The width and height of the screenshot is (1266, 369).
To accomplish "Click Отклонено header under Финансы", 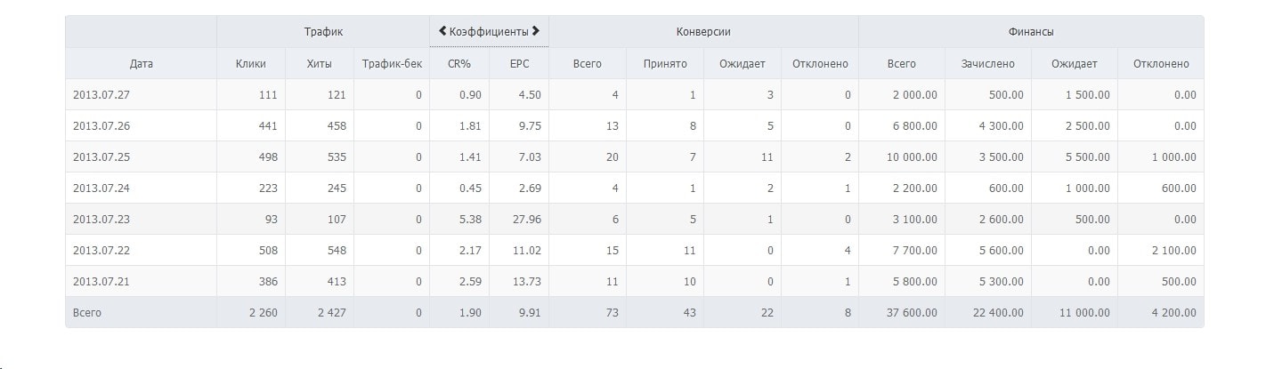I will point(1161,64).
